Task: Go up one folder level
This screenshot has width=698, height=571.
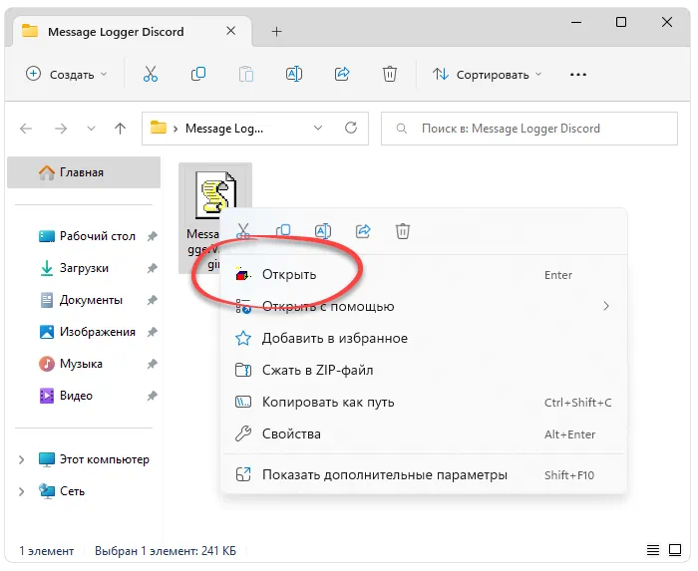Action: pos(120,129)
